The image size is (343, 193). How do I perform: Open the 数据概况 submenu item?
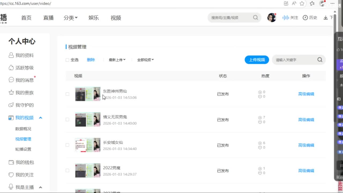point(23,129)
